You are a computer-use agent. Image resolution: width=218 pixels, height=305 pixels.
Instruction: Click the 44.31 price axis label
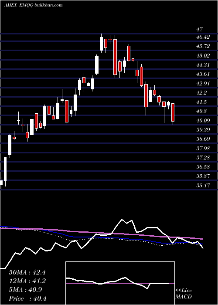coord(203,65)
